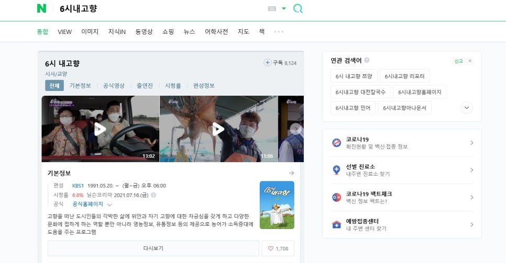Click the chevron on 팩트체크 row
This screenshot has height=263, width=506.
pyautogui.click(x=472, y=197)
